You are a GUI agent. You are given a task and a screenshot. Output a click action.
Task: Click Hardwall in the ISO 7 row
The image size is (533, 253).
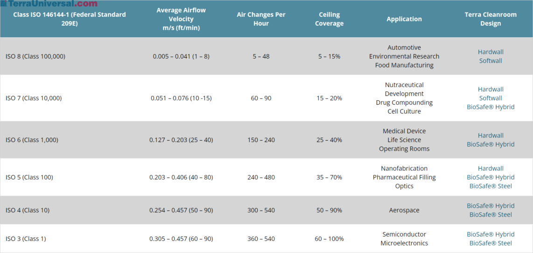pos(491,89)
